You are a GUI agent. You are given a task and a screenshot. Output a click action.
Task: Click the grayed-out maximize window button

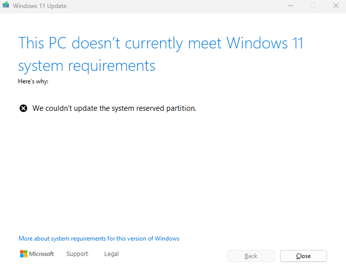(x=313, y=5)
